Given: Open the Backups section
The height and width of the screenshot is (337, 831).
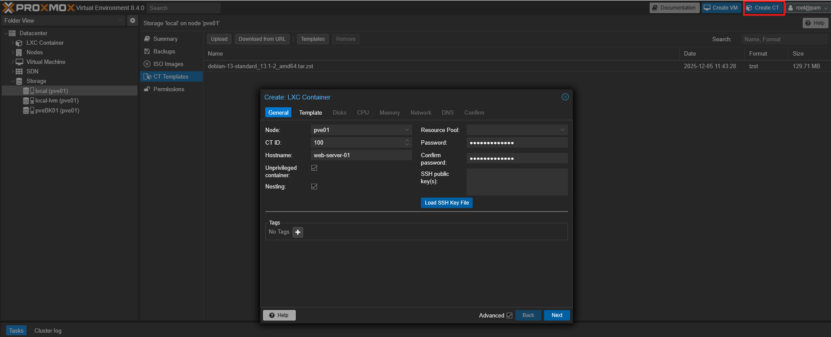Looking at the screenshot, I should (164, 51).
